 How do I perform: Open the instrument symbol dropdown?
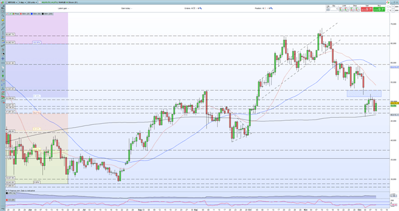12,2
